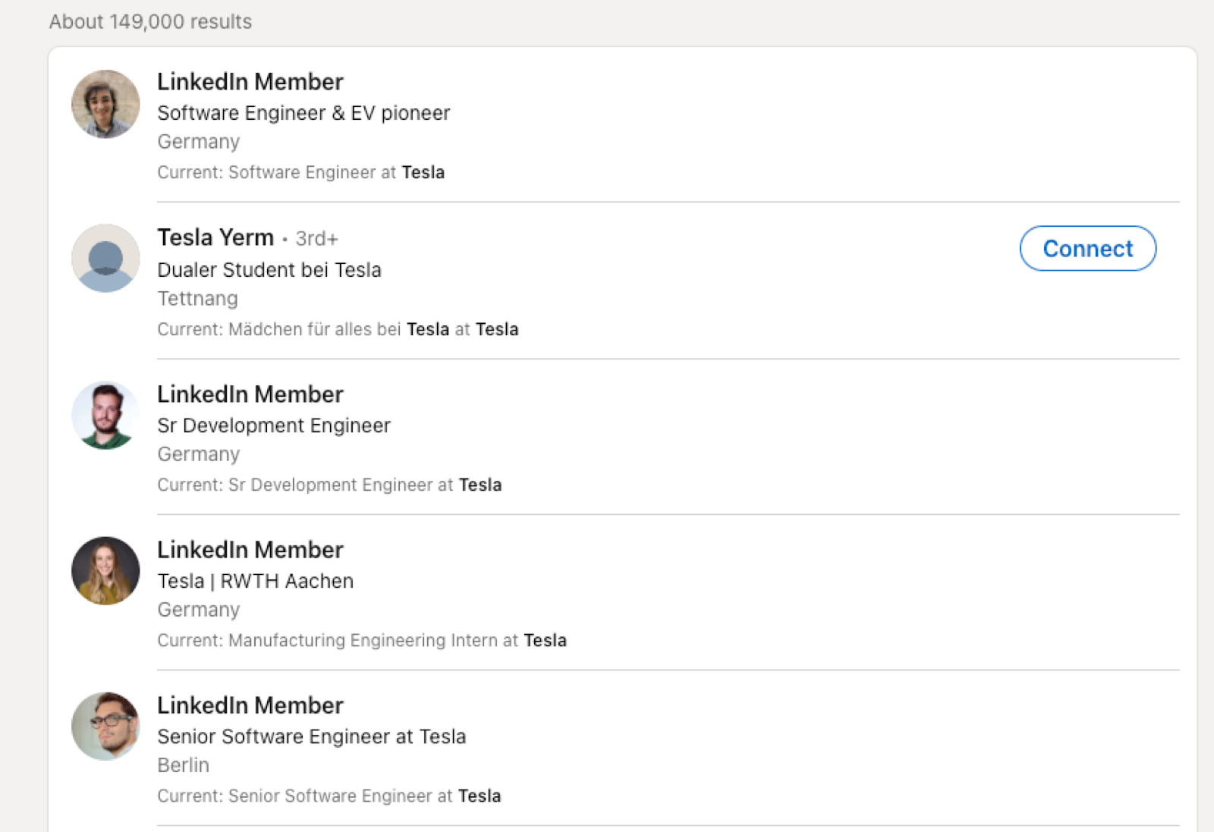The image size is (1214, 832).
Task: Select 'Sr Development Engineer' headline text
Action: [274, 425]
